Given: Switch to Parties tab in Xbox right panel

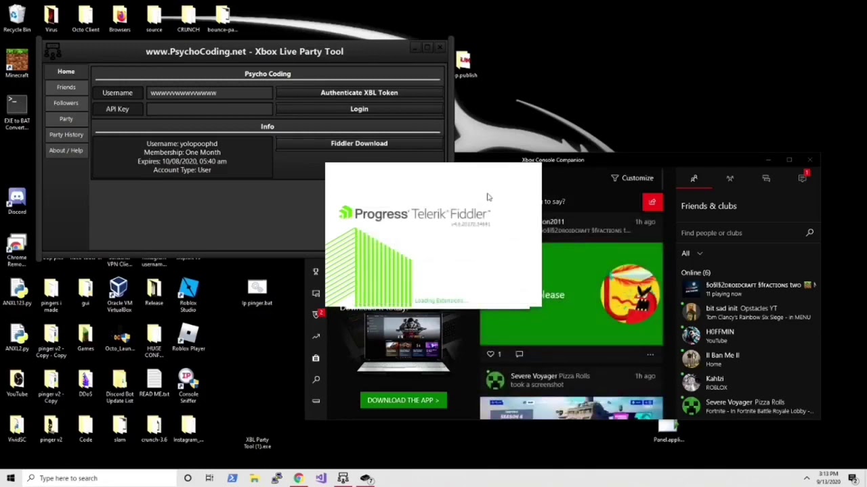Looking at the screenshot, I should point(730,179).
